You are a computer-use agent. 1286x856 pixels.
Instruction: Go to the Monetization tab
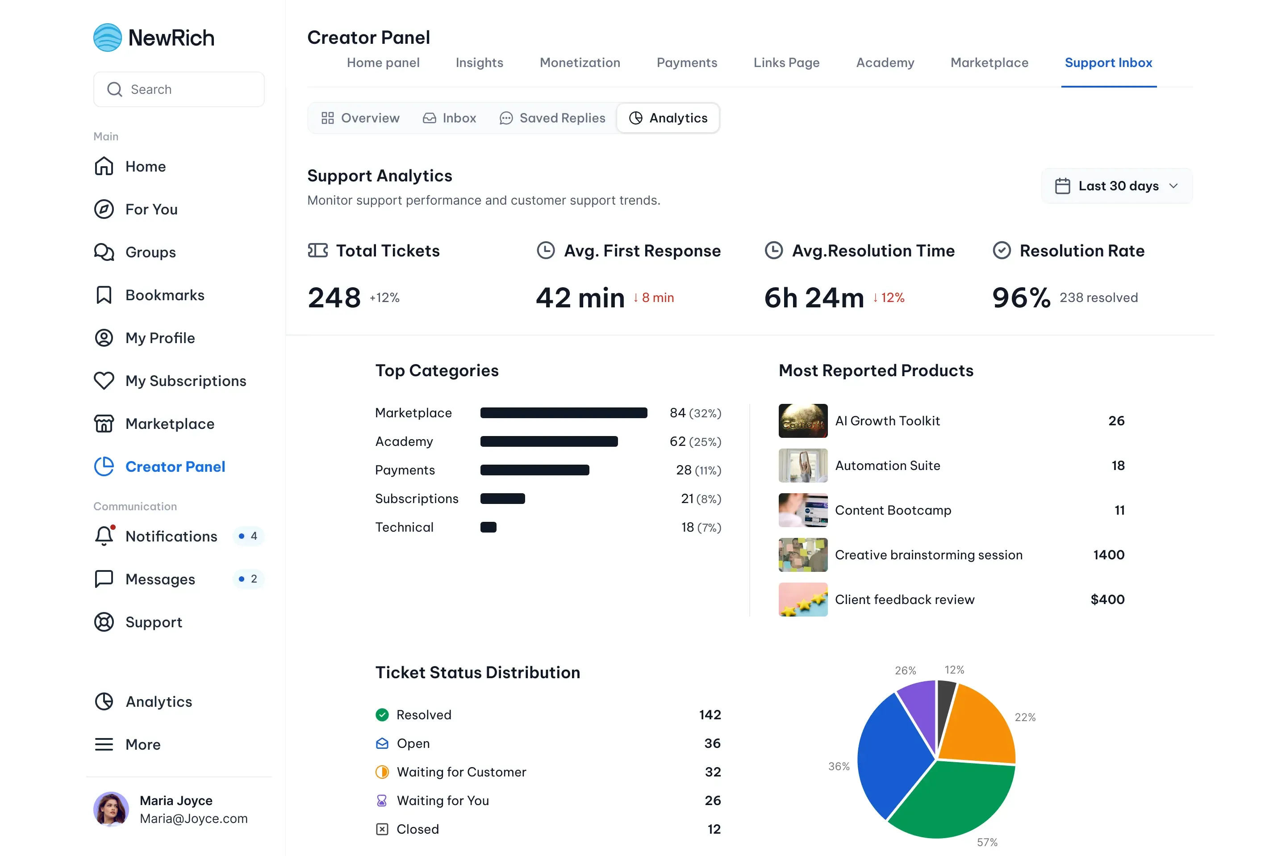point(580,63)
